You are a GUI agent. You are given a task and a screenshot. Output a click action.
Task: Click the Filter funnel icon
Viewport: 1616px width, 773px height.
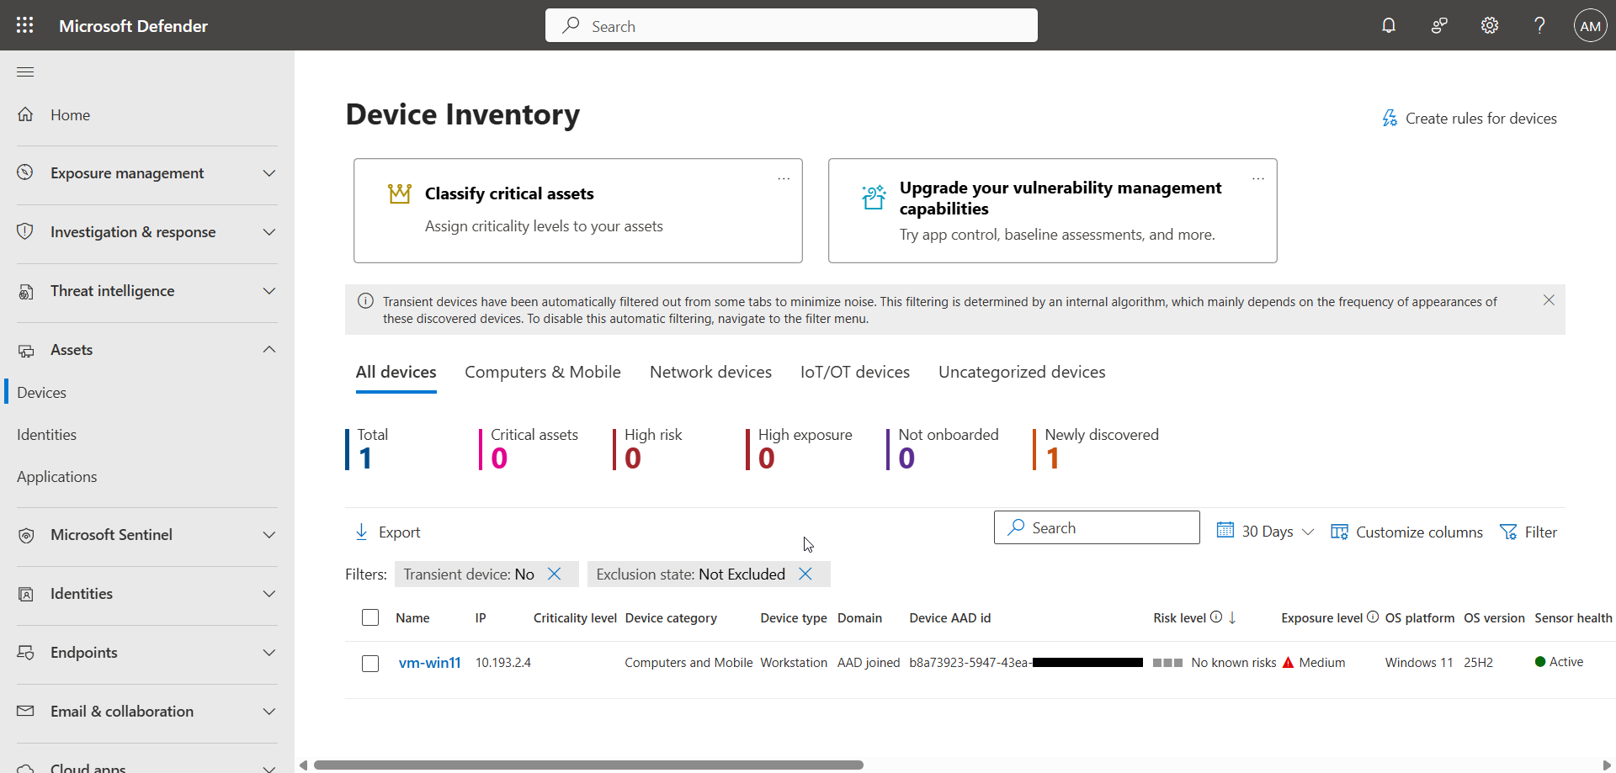point(1508,532)
